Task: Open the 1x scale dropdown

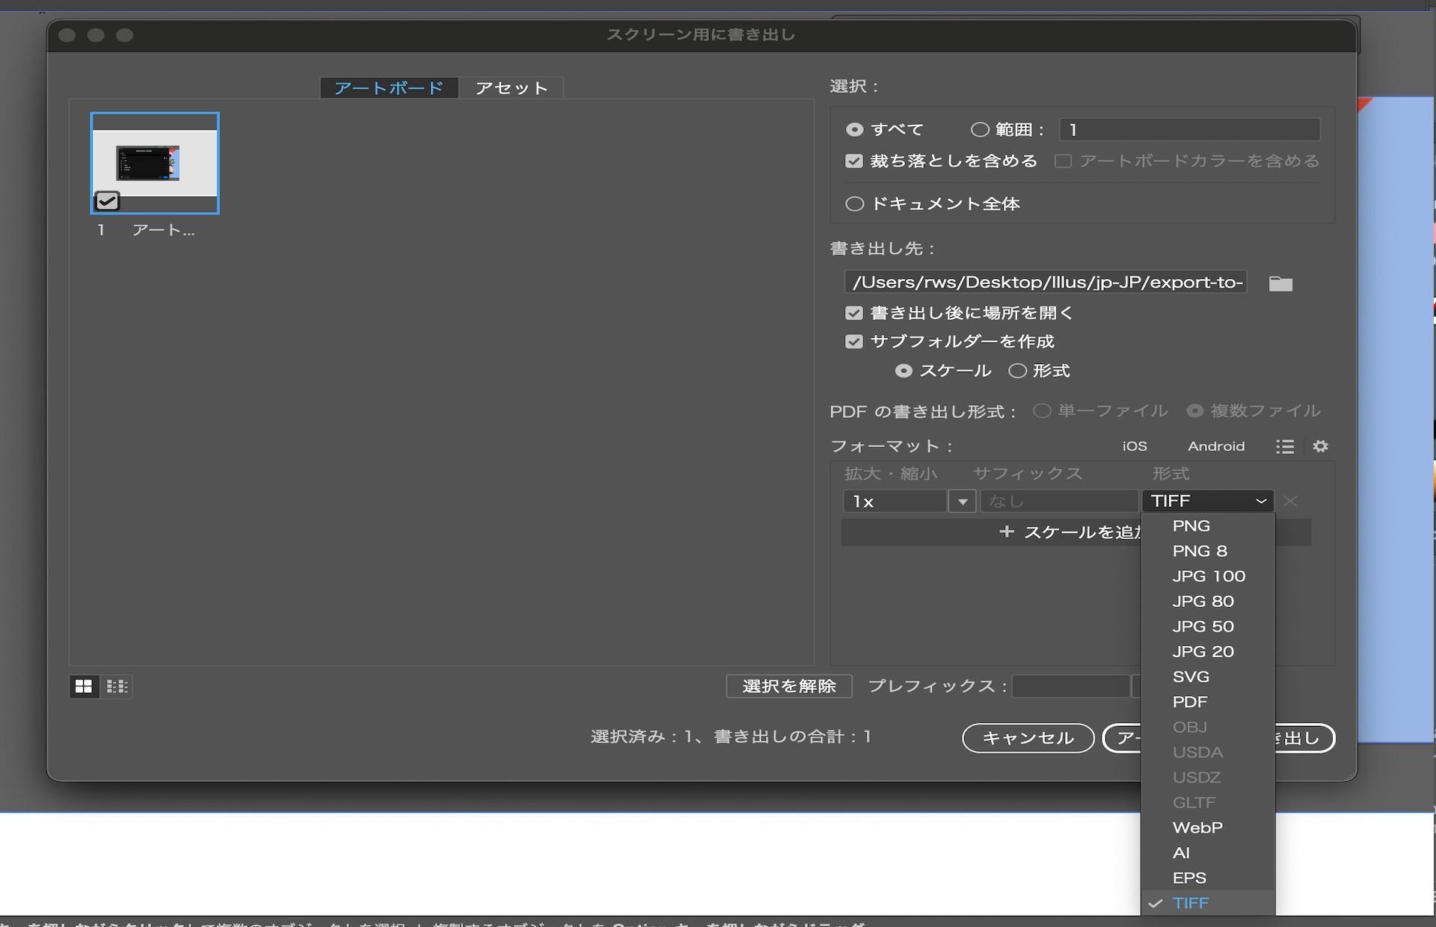Action: [962, 501]
